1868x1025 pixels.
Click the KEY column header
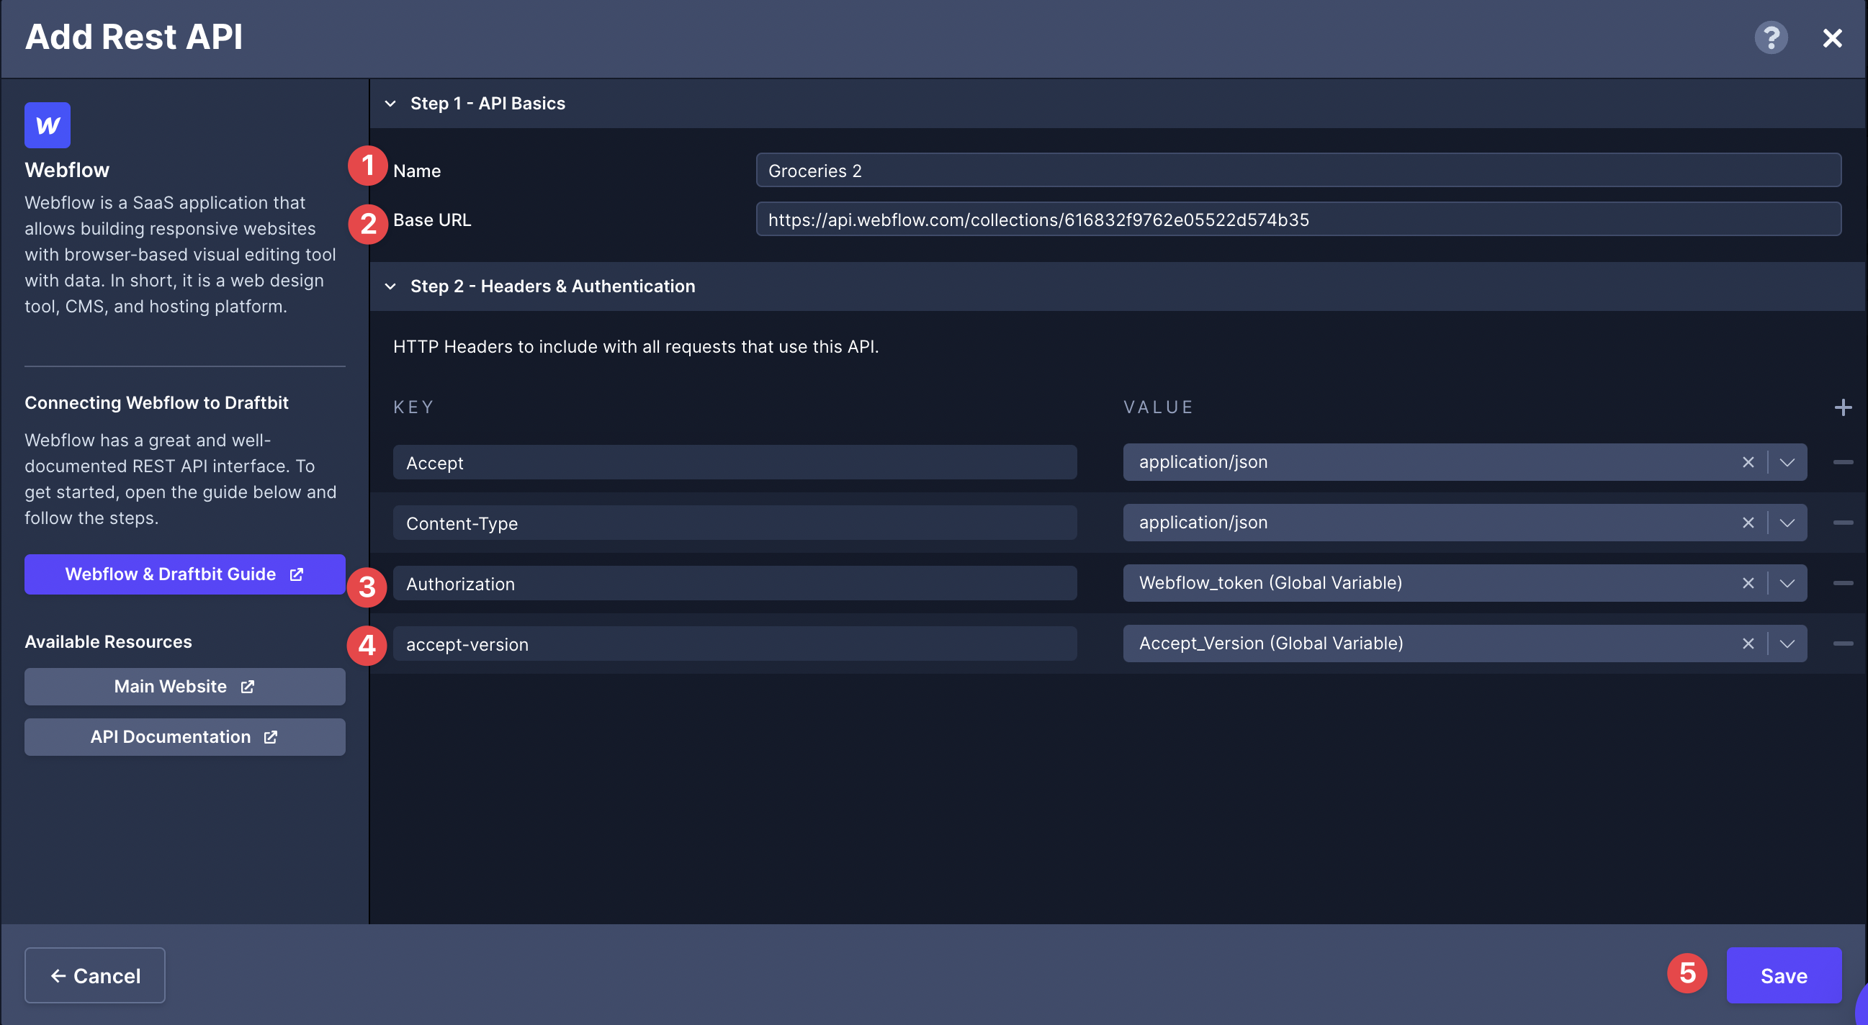413,407
